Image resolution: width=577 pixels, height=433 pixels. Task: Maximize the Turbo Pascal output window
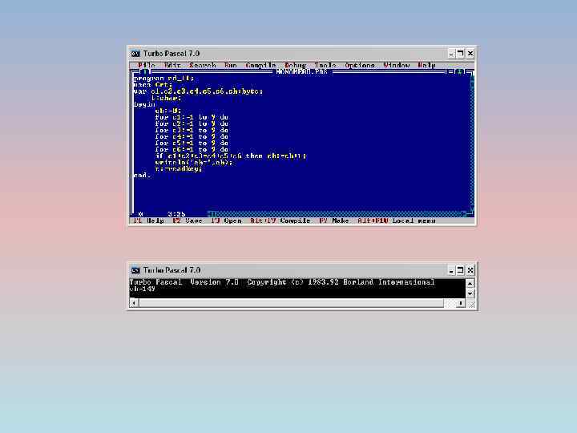point(460,270)
